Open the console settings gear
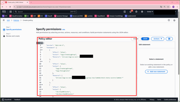This screenshot has width=180, height=102. pyautogui.click(x=142, y=12)
